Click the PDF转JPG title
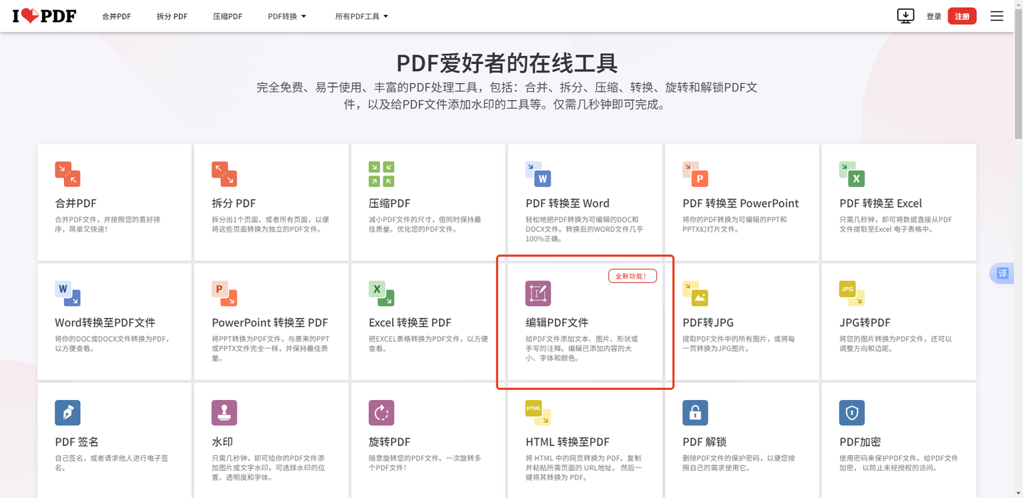The height and width of the screenshot is (498, 1023). pyautogui.click(x=708, y=323)
